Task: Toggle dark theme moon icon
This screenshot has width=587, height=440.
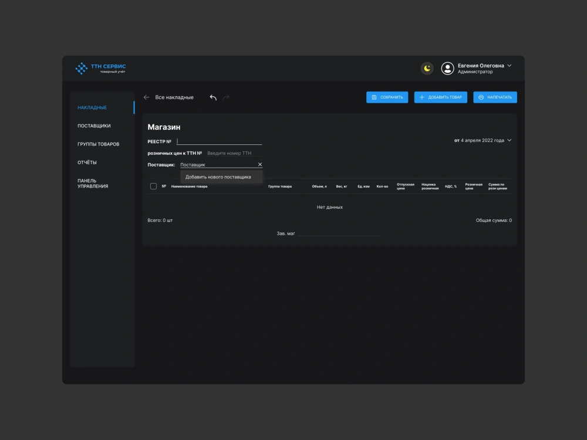Action: [427, 69]
